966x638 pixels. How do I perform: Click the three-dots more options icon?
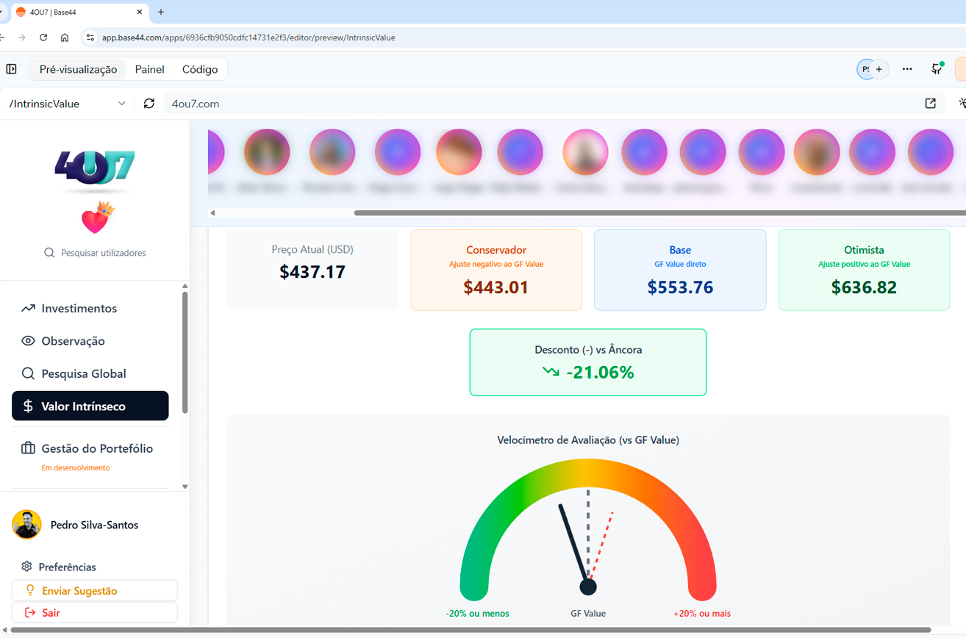907,69
